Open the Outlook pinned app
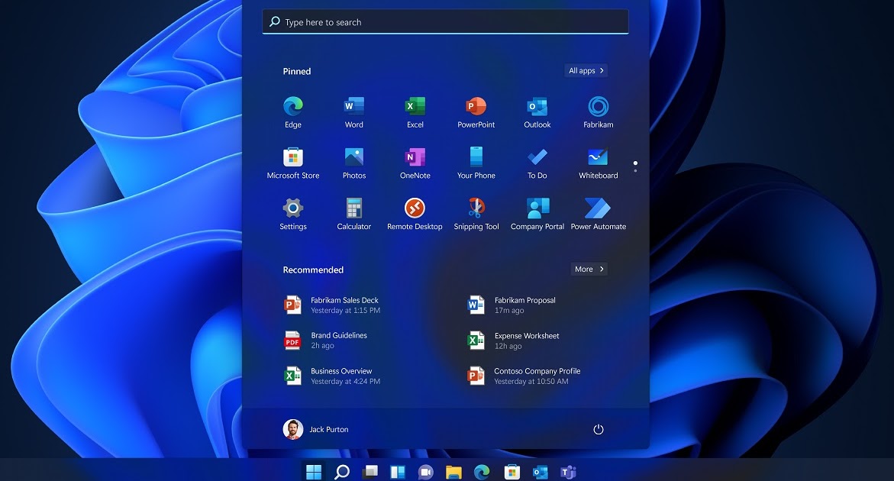The height and width of the screenshot is (481, 894). 537,112
